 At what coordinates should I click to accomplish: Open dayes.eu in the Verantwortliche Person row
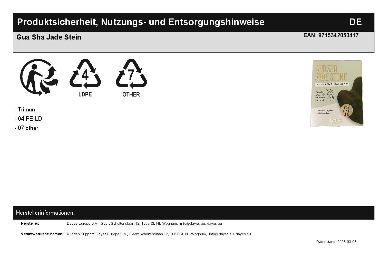point(243,234)
